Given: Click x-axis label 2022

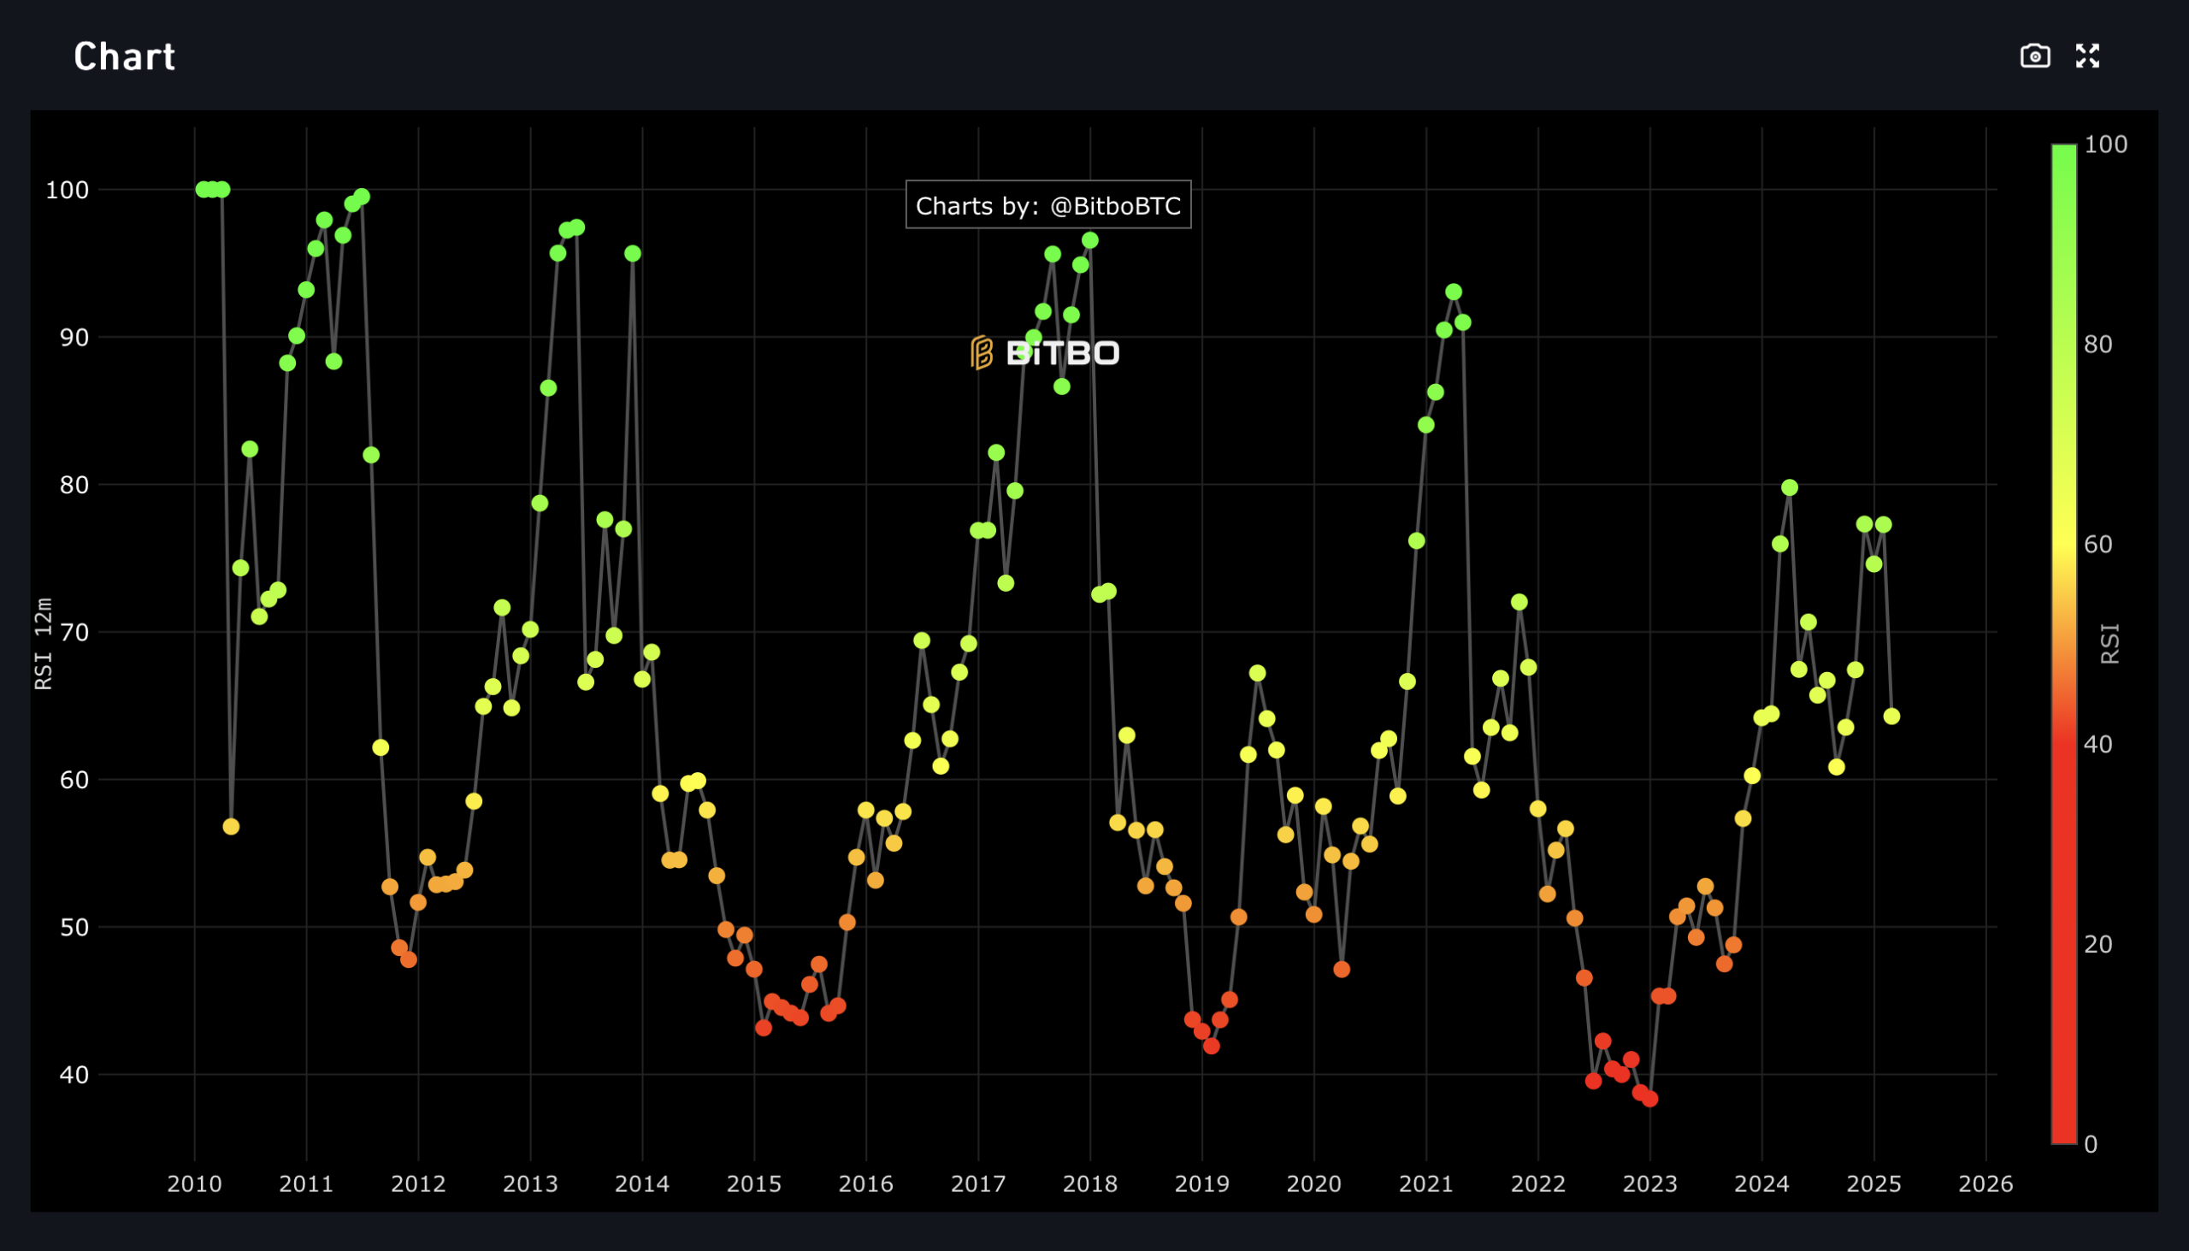Looking at the screenshot, I should click(1537, 1184).
